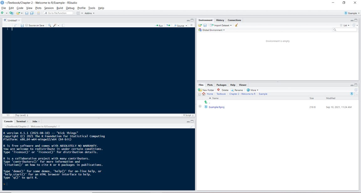Click the Go to file/function field

point(59,13)
